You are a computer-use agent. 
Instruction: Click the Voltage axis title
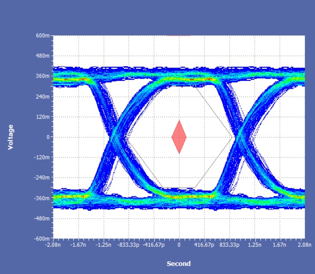click(x=10, y=137)
